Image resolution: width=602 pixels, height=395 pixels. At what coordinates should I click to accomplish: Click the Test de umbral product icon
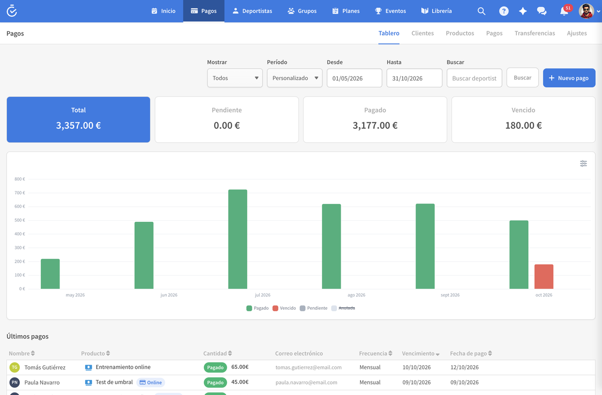pyautogui.click(x=88, y=382)
